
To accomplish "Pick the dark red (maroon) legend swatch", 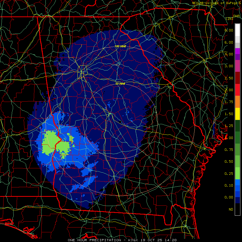I will coord(237,78).
